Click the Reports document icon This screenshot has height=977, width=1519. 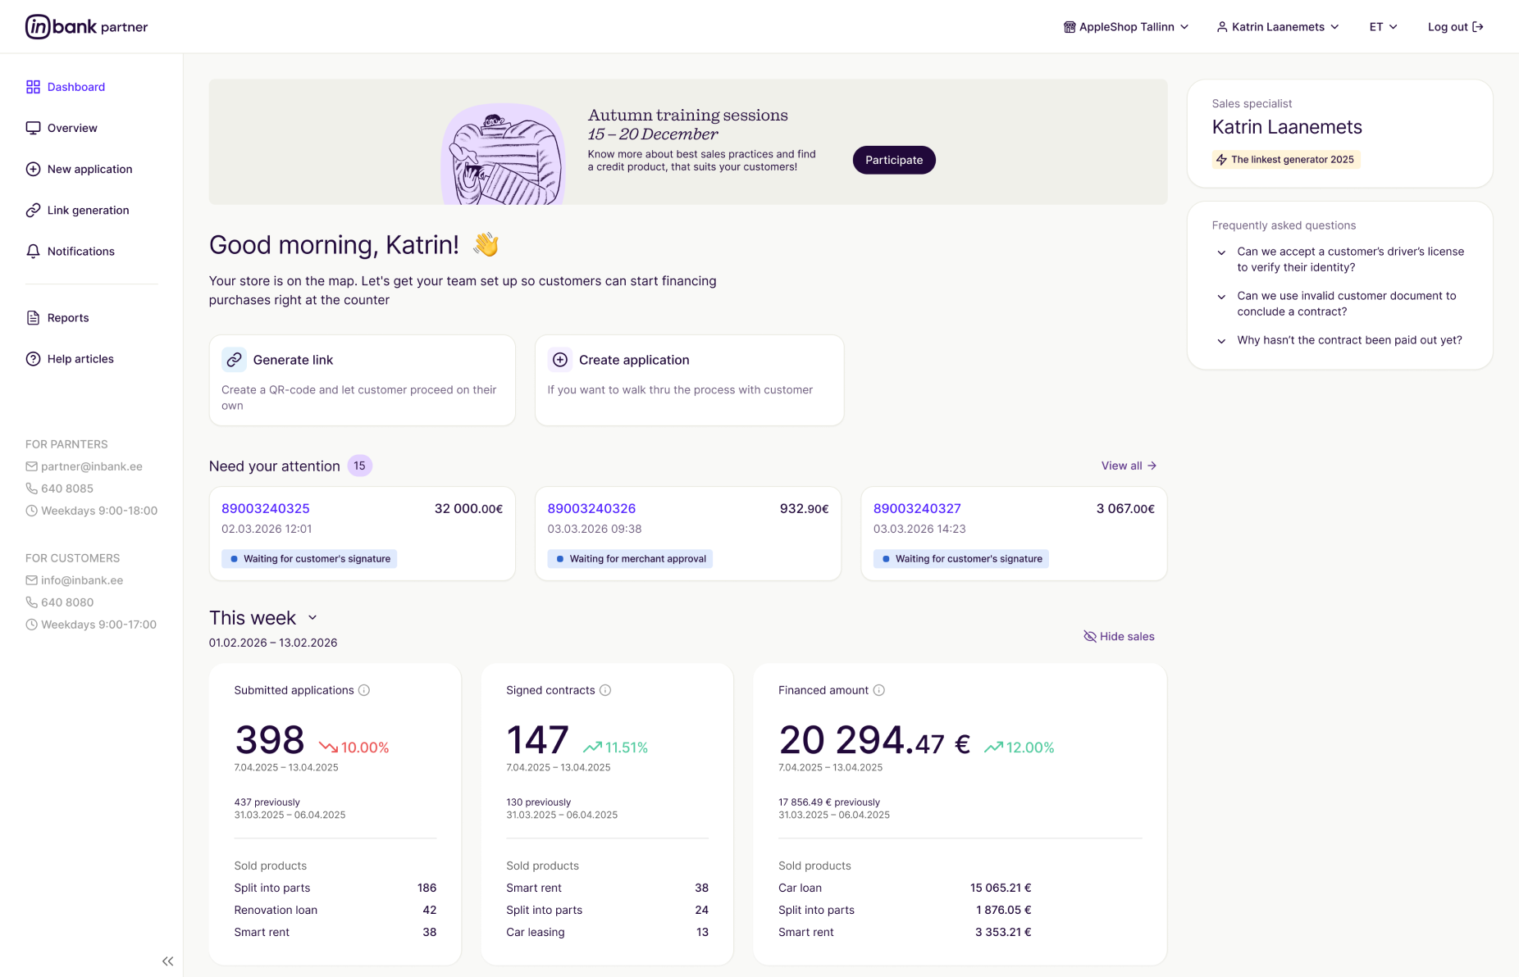point(33,318)
